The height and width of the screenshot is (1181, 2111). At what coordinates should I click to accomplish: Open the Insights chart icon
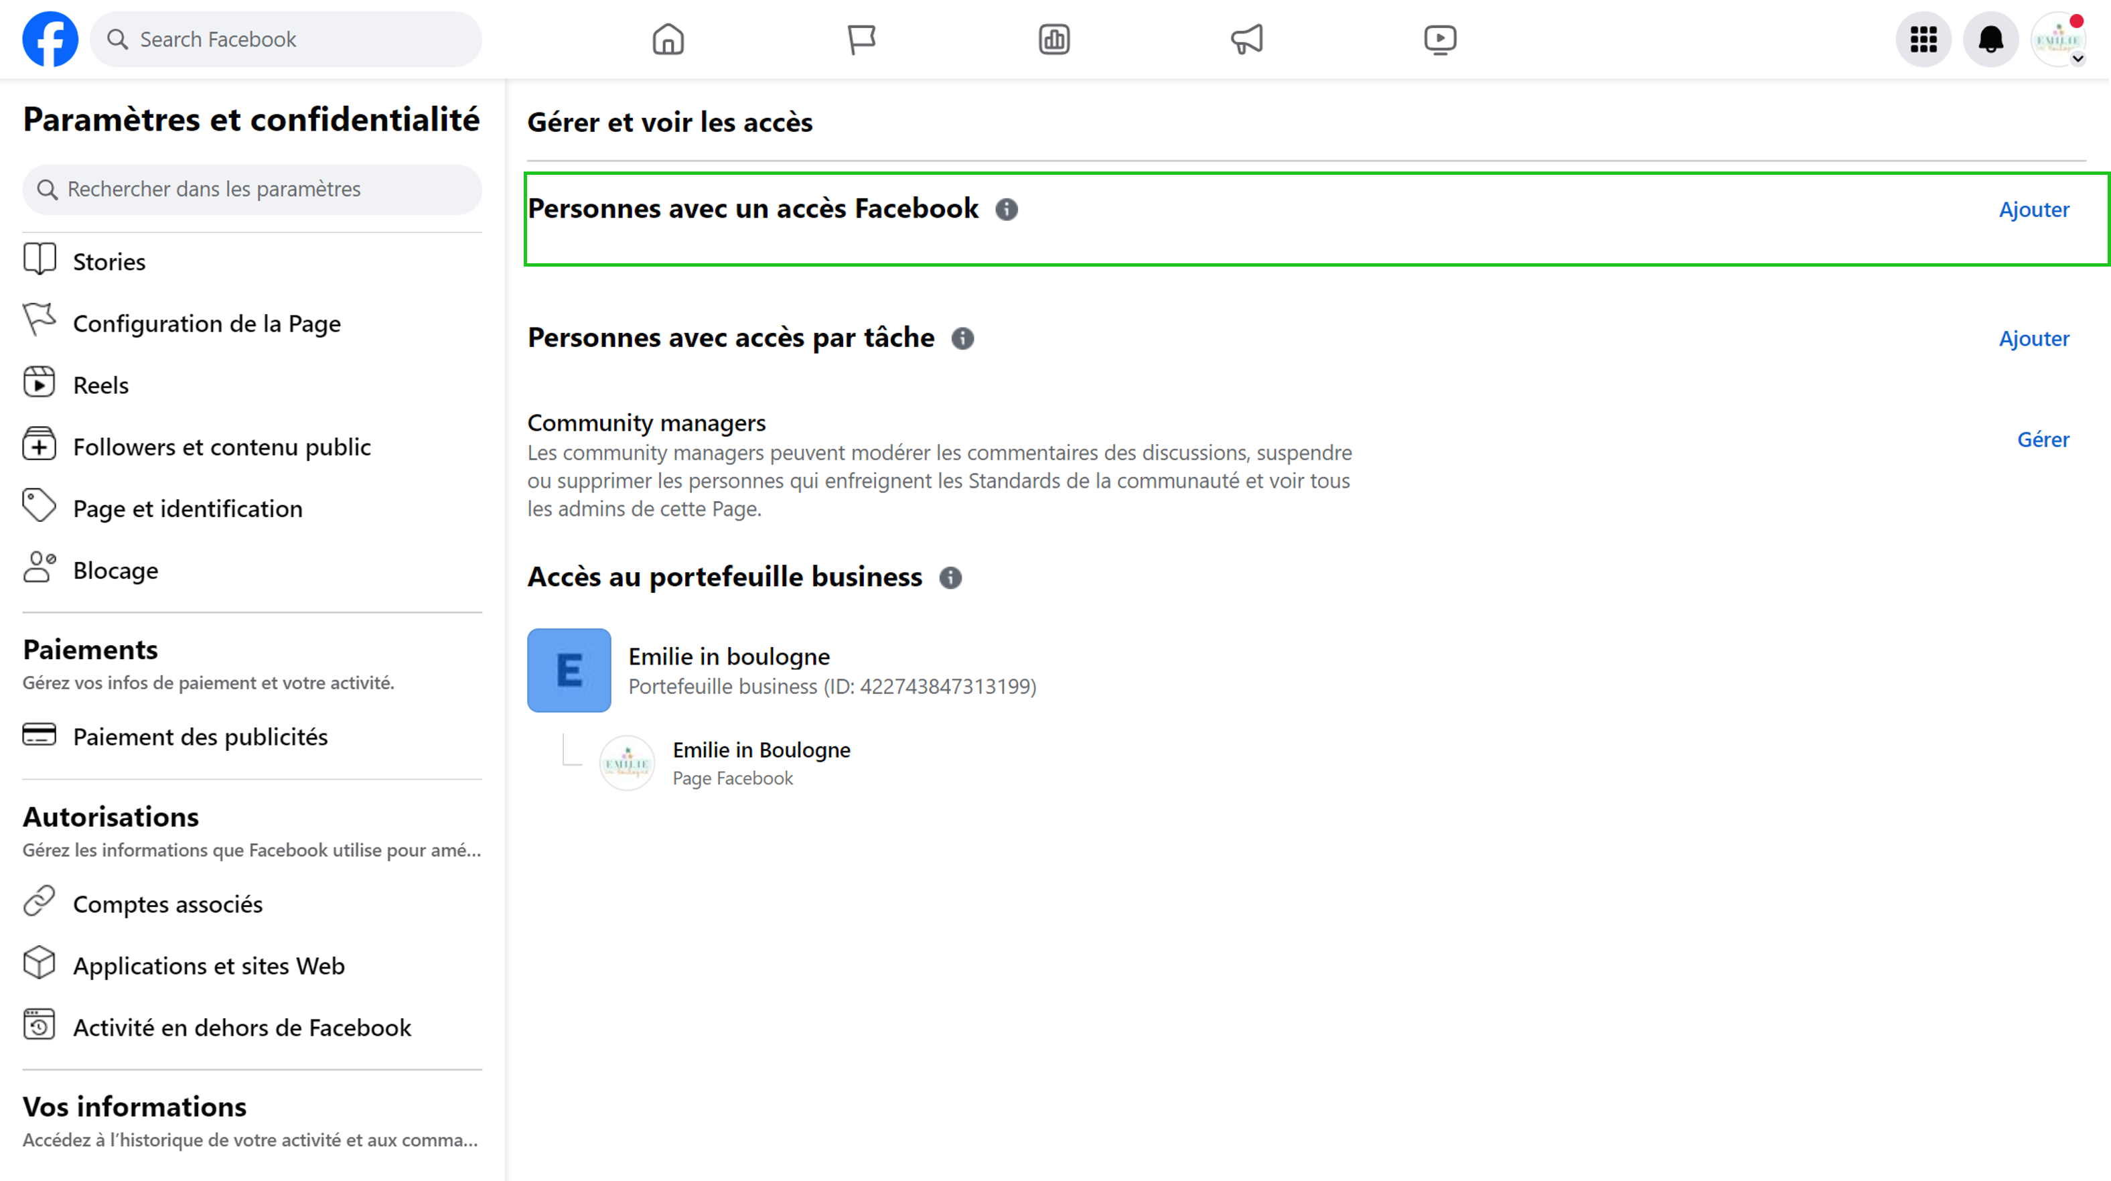click(1054, 40)
